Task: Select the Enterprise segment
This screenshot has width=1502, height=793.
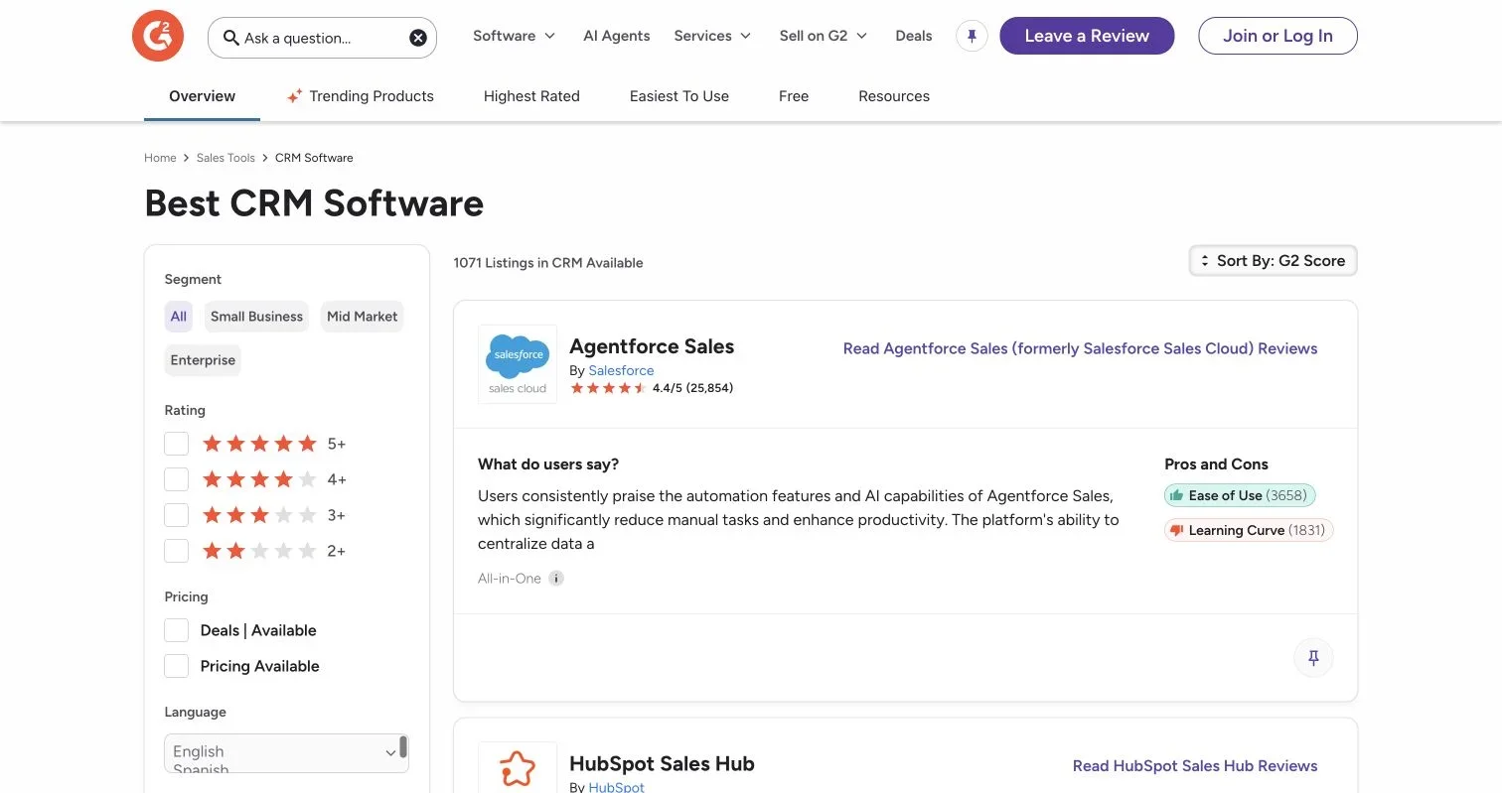Action: (x=203, y=360)
